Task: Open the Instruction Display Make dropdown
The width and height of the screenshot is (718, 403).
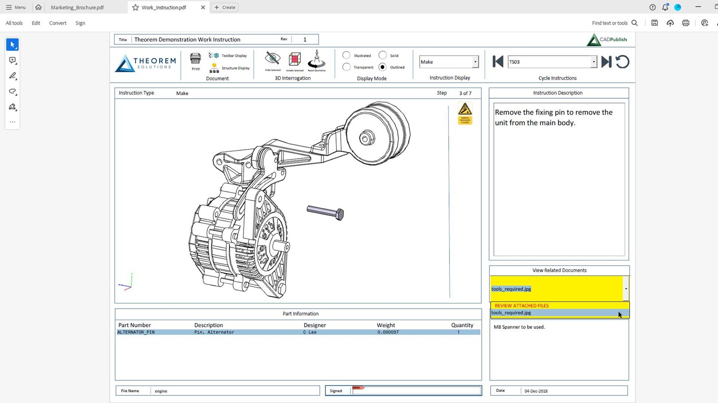Action: coord(475,62)
